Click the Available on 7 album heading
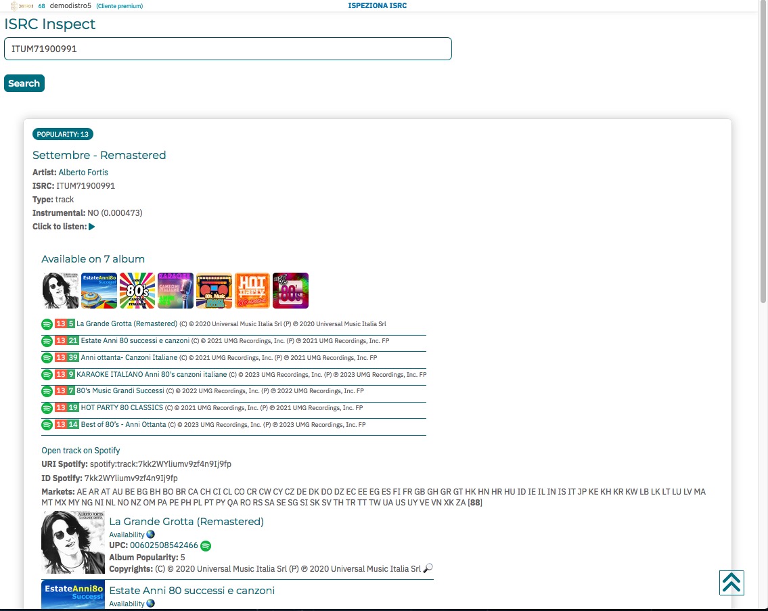 point(93,259)
